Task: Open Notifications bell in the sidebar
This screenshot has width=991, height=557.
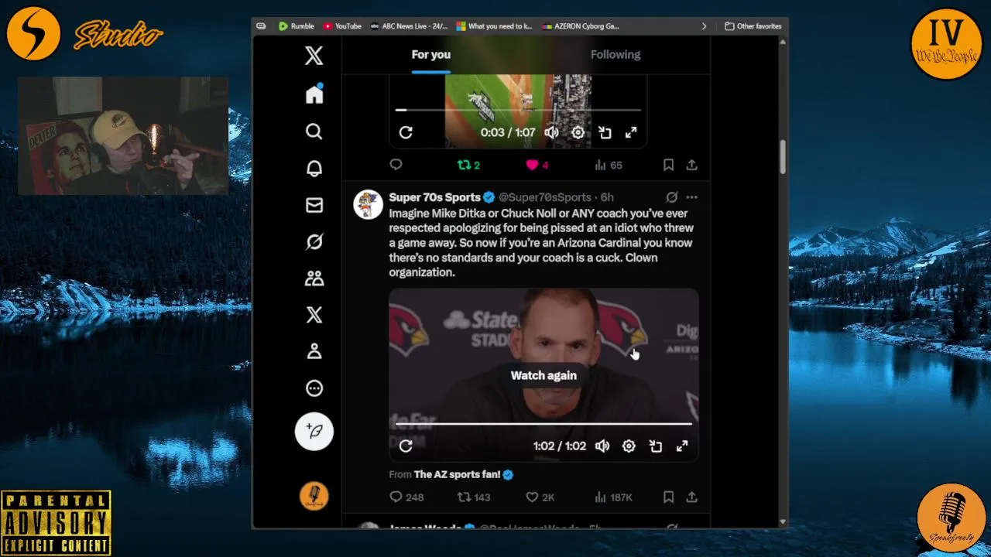Action: click(314, 169)
